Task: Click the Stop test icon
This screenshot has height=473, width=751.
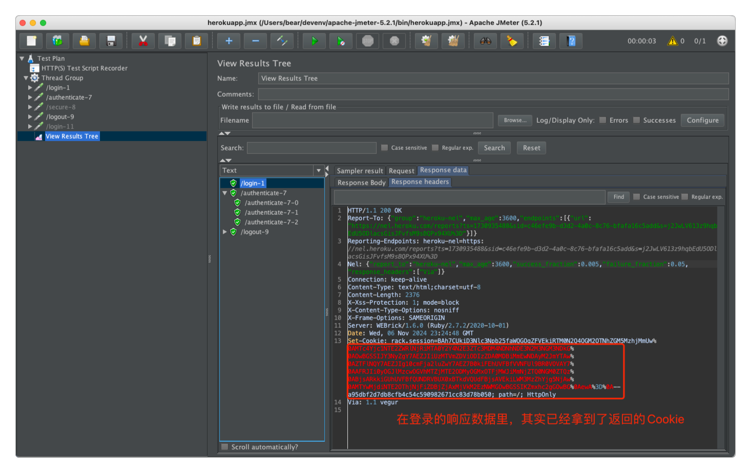Action: [368, 41]
